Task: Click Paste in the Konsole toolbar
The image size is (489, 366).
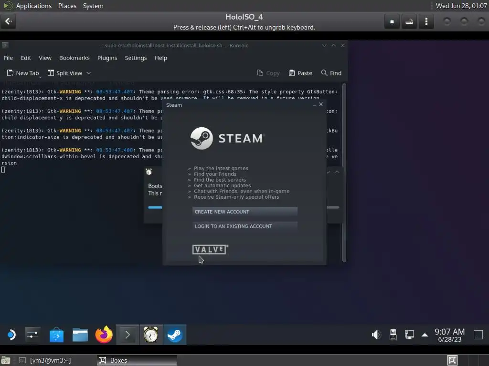Action: (x=301, y=73)
